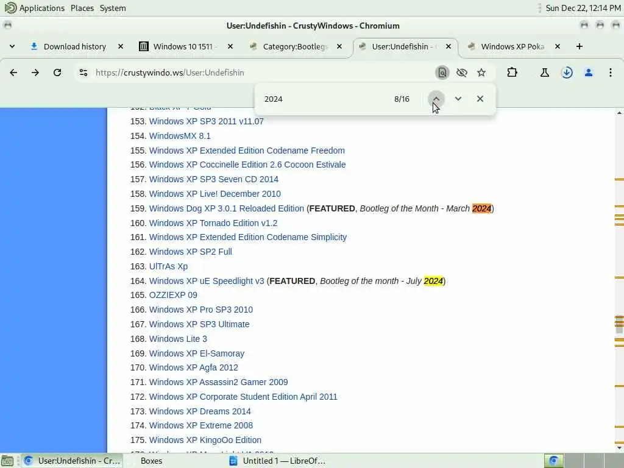Open Extended Edition Codename Simplicity link
Screen dimensions: 624x468
pyautogui.click(x=248, y=237)
